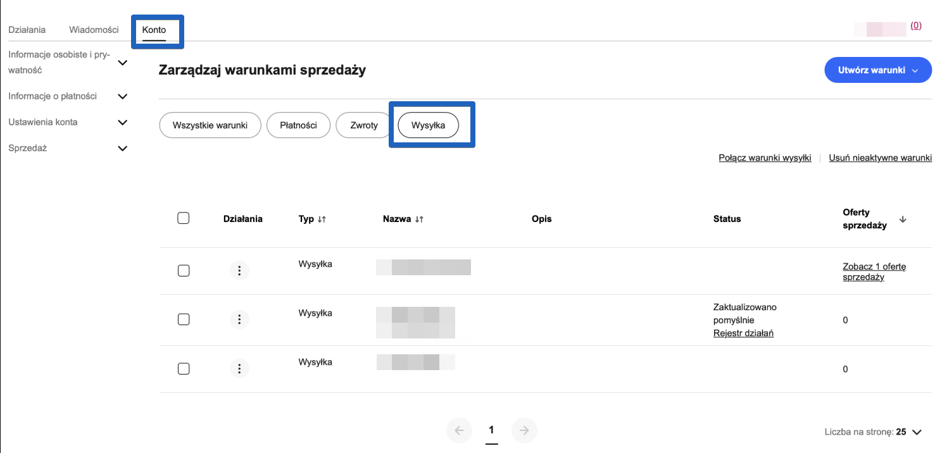Open Liczba na stronę dropdown
The image size is (935, 453).
[x=917, y=432]
